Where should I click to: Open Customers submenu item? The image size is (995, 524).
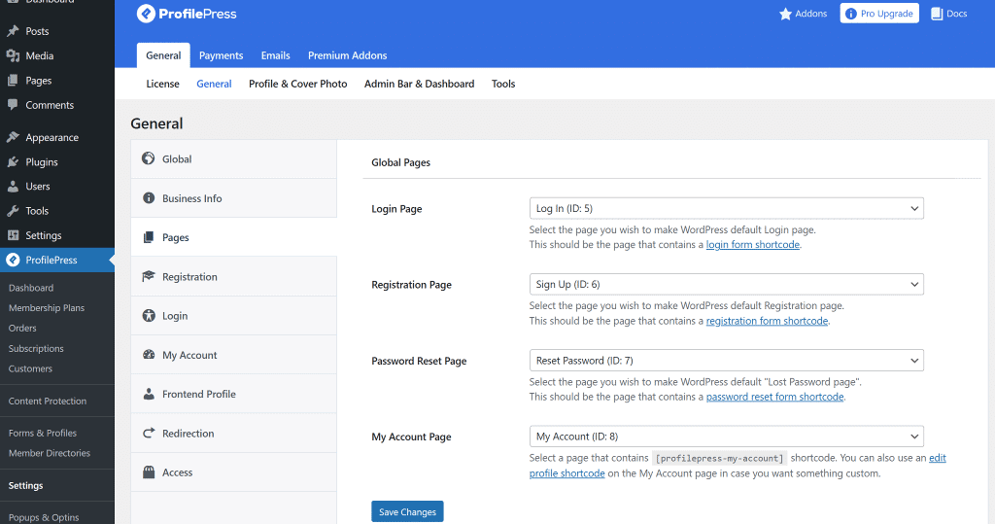[x=30, y=368]
